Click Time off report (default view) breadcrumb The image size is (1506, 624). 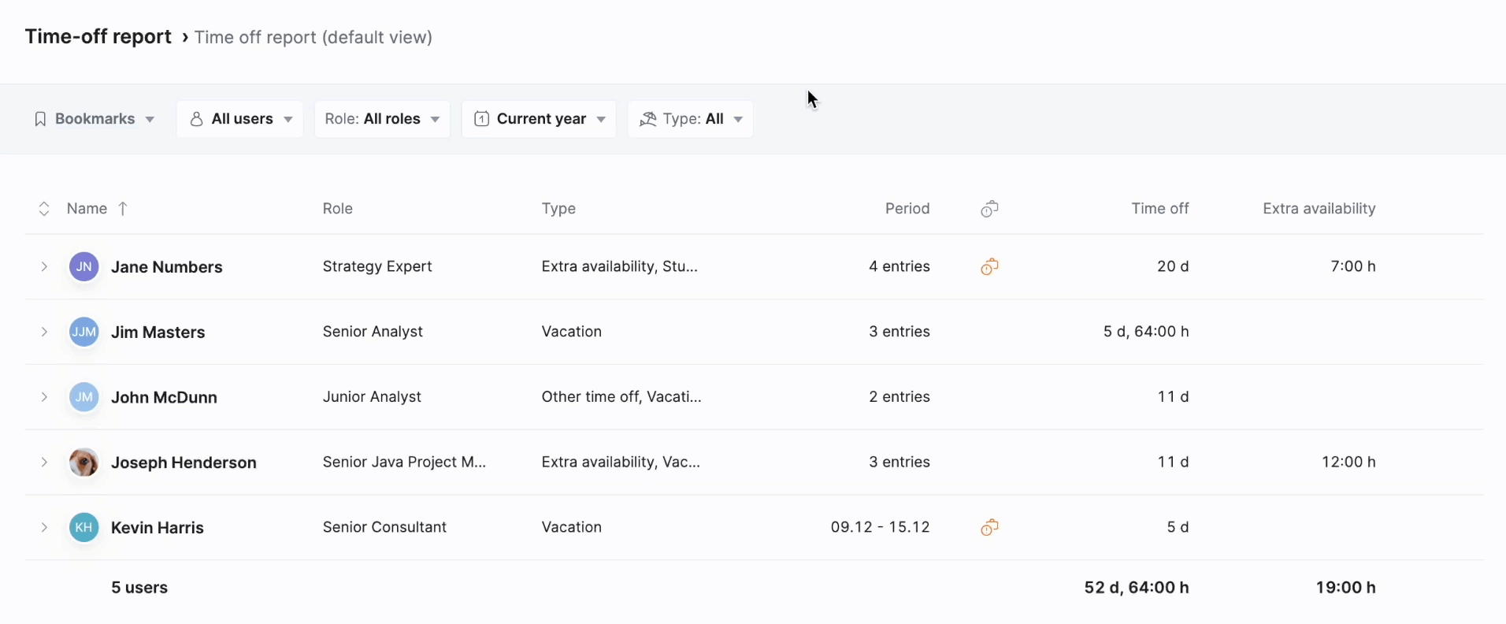click(x=313, y=38)
